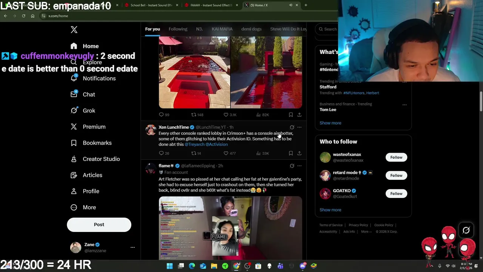Open File Explorer from the taskbar
Viewport: 483px width, 272px height.
[214, 266]
